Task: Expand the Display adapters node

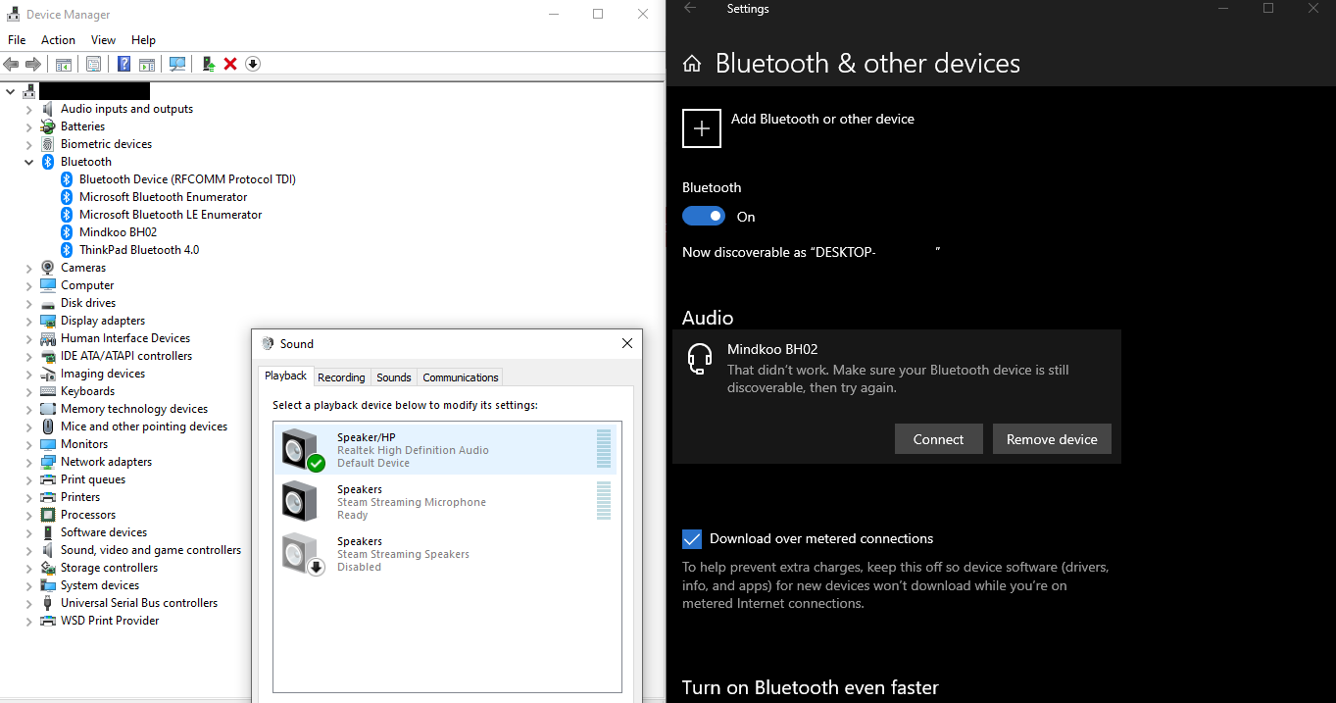Action: tap(29, 321)
